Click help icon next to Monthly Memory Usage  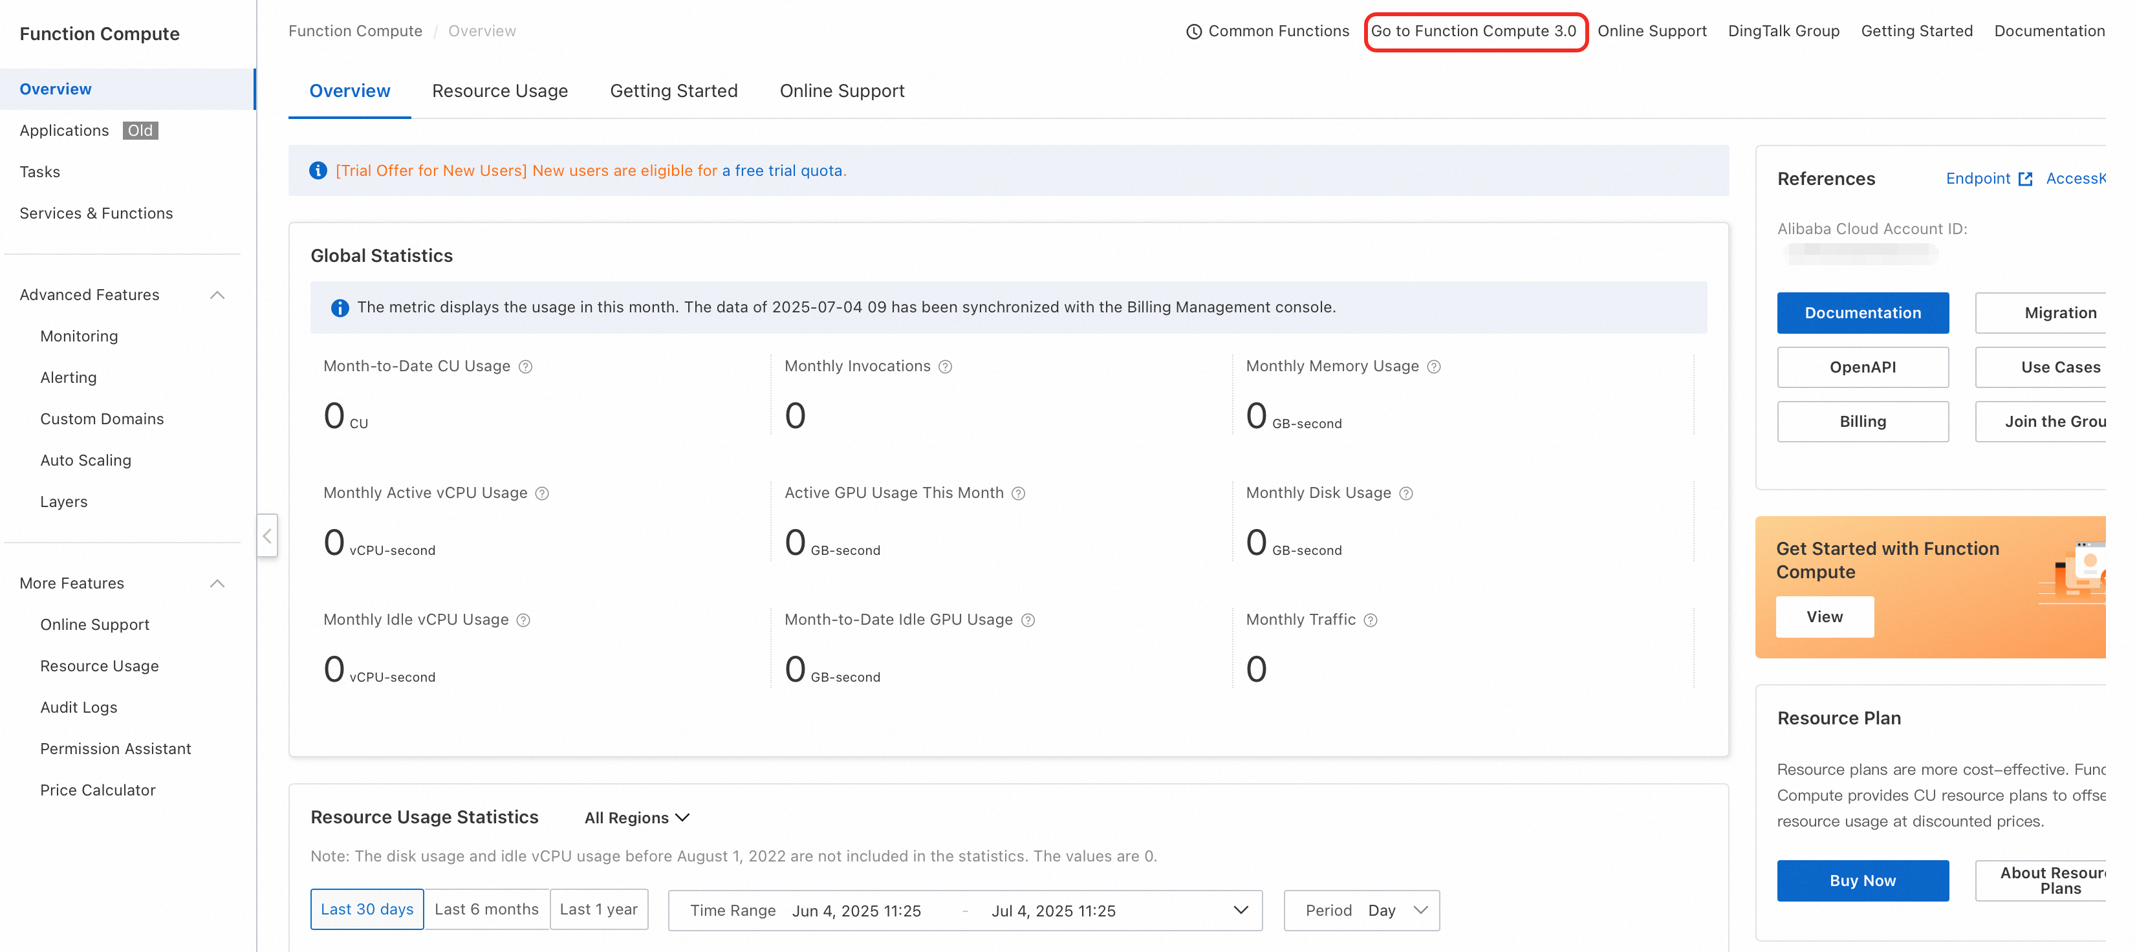(1433, 367)
